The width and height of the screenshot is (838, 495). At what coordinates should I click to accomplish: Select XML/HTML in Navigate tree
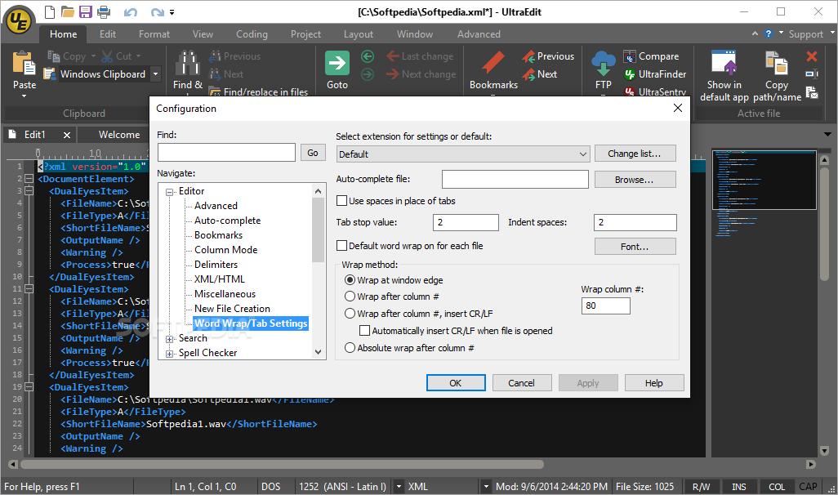219,279
